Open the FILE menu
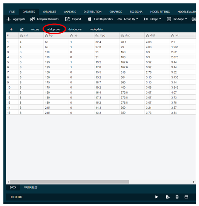Image resolution: width=199 pixels, height=206 pixels. click(x=12, y=12)
